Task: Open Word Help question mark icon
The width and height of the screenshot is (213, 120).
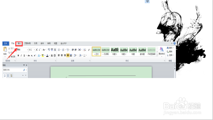Action: (x=175, y=43)
